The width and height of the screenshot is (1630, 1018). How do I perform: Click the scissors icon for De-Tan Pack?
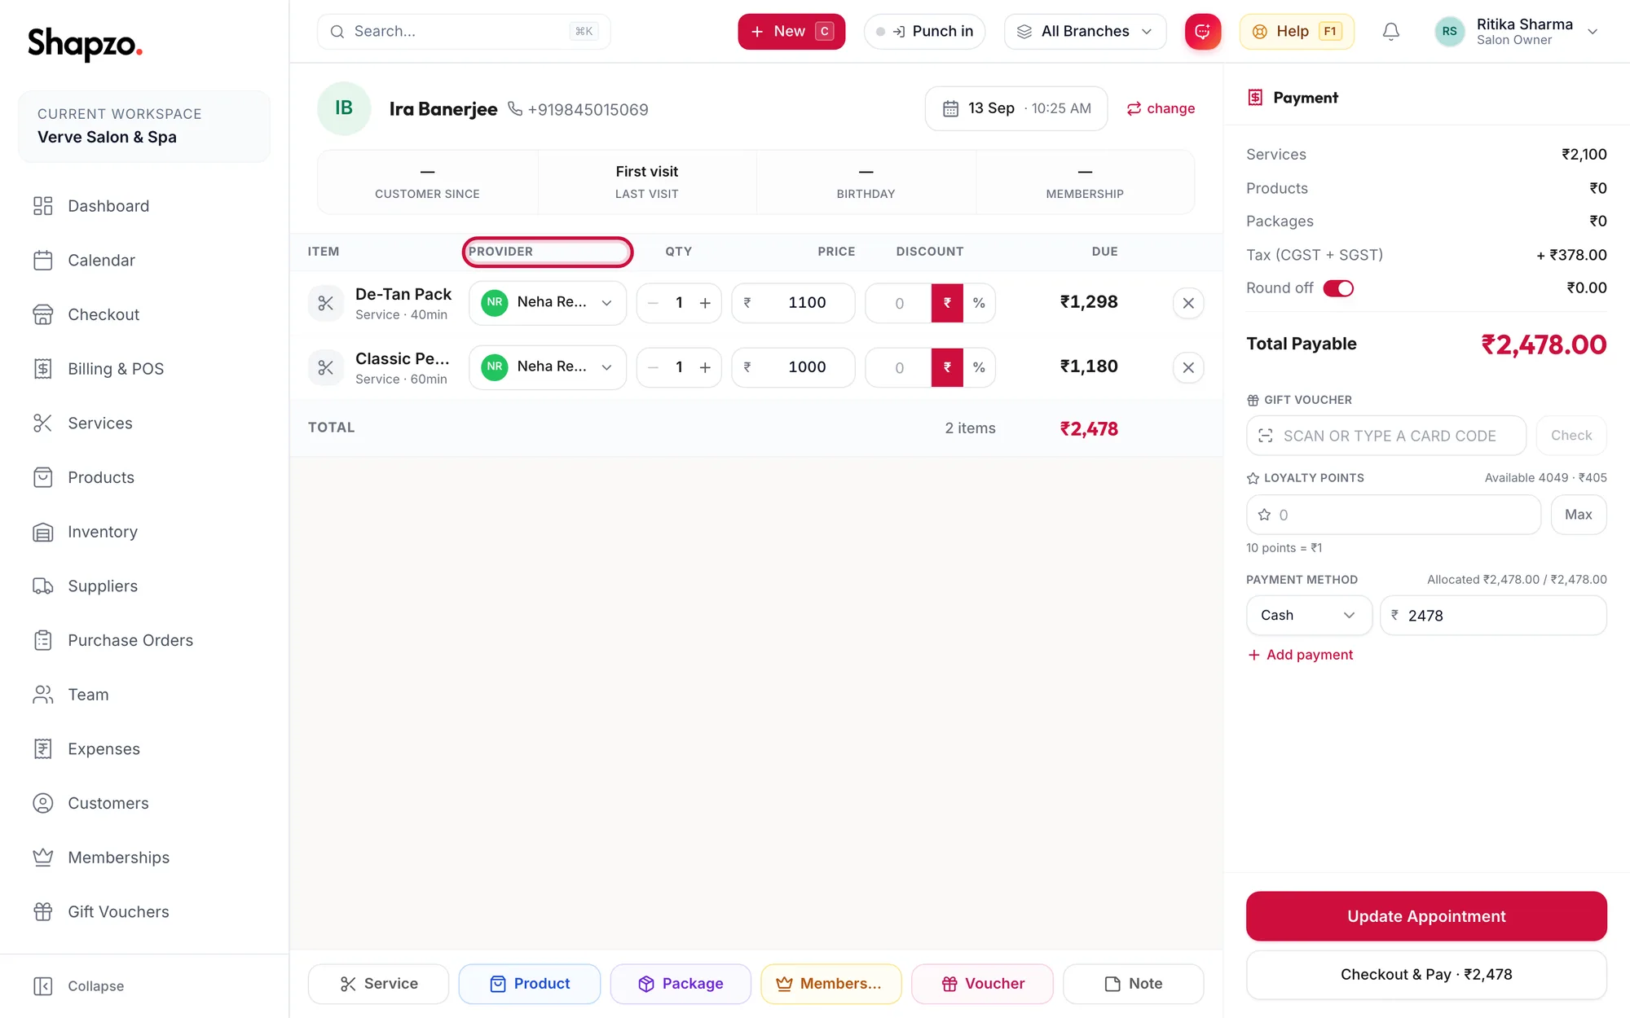[x=326, y=303]
